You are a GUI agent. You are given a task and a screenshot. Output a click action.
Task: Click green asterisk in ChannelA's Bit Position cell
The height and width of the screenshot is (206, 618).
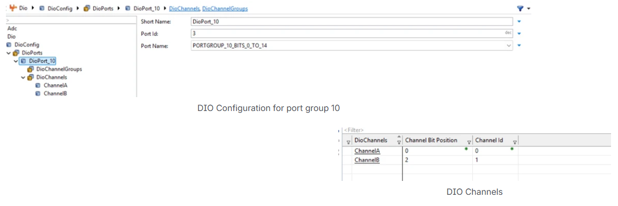coord(466,149)
